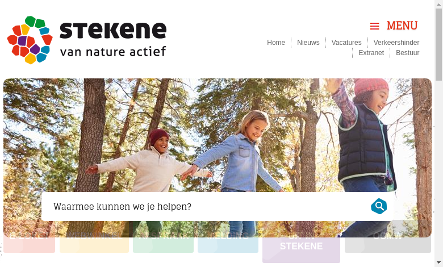Viewport: 443px width, 267px height.
Task: Open the red MENU label
Action: pyautogui.click(x=402, y=26)
